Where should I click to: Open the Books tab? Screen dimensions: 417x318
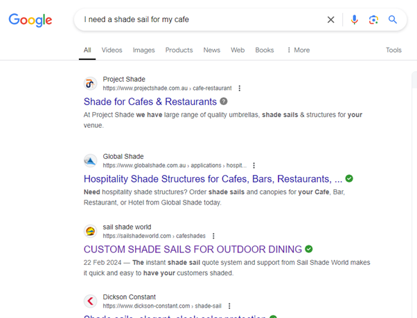265,50
